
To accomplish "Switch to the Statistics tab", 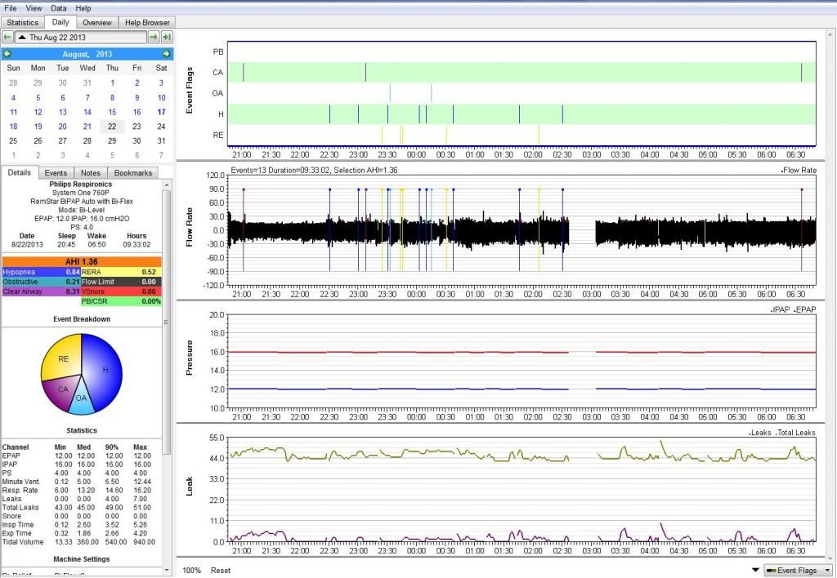I will (22, 22).
